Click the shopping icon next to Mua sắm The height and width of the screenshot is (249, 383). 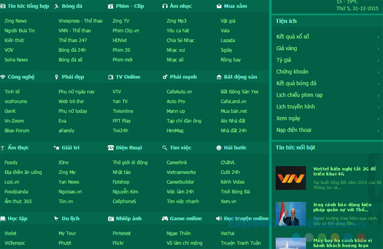pos(219,6)
